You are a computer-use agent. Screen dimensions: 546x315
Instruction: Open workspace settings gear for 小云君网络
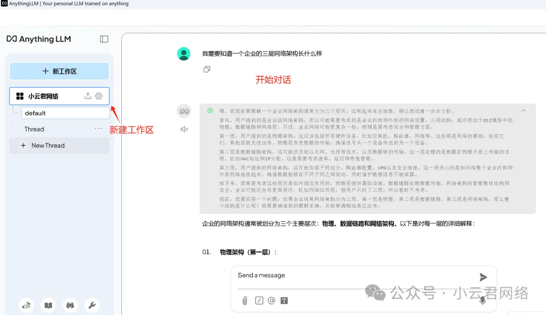tap(99, 96)
